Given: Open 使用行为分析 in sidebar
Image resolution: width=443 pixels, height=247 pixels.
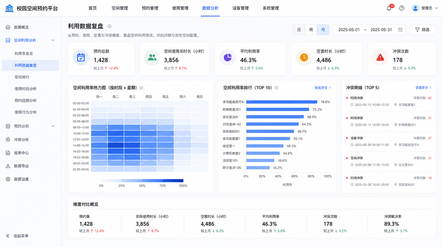Looking at the screenshot, I should click(25, 112).
